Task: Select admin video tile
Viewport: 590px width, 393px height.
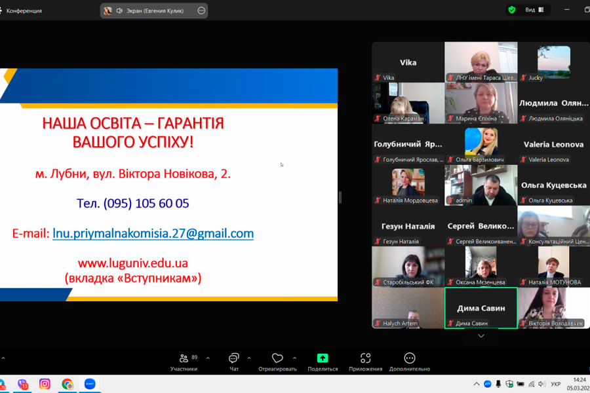Action: (481, 185)
